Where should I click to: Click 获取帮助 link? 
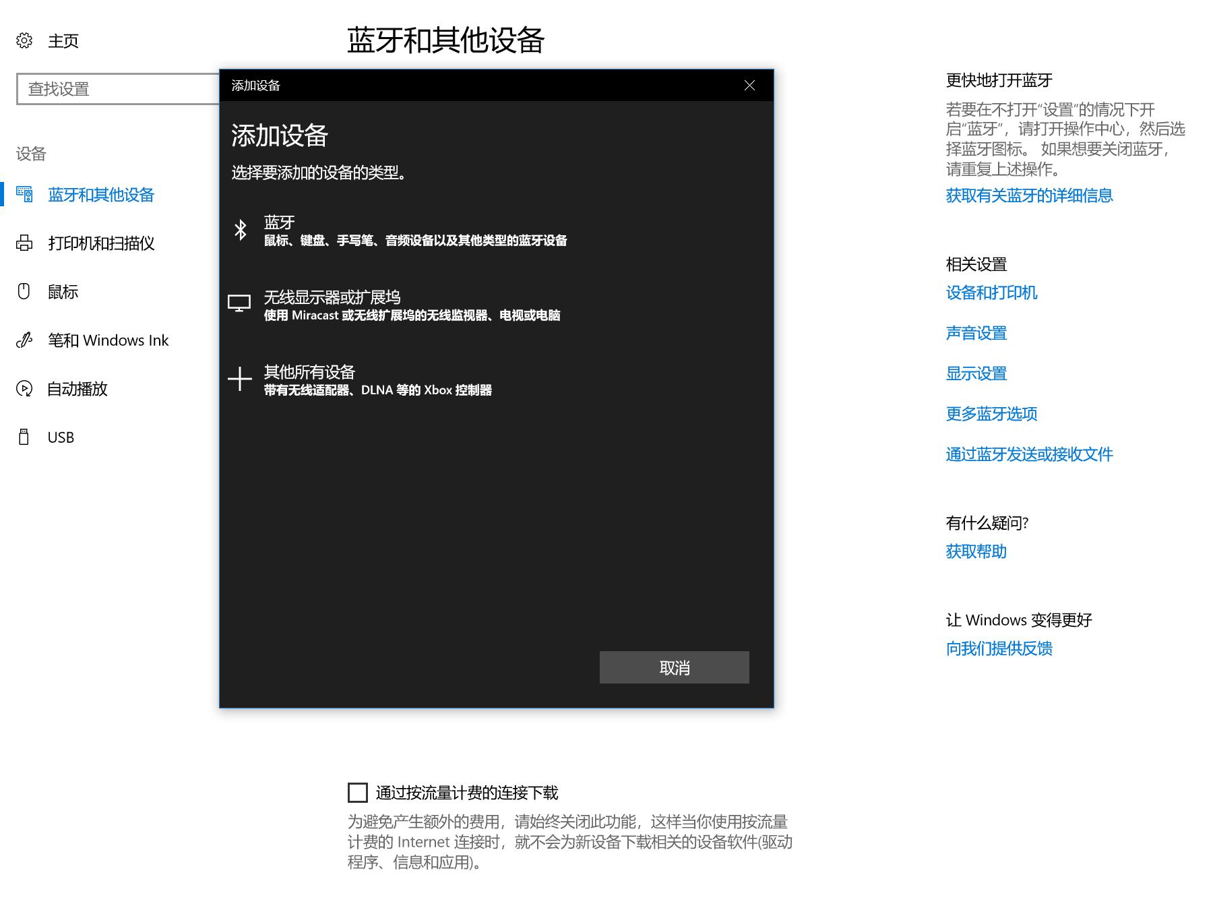[x=976, y=551]
